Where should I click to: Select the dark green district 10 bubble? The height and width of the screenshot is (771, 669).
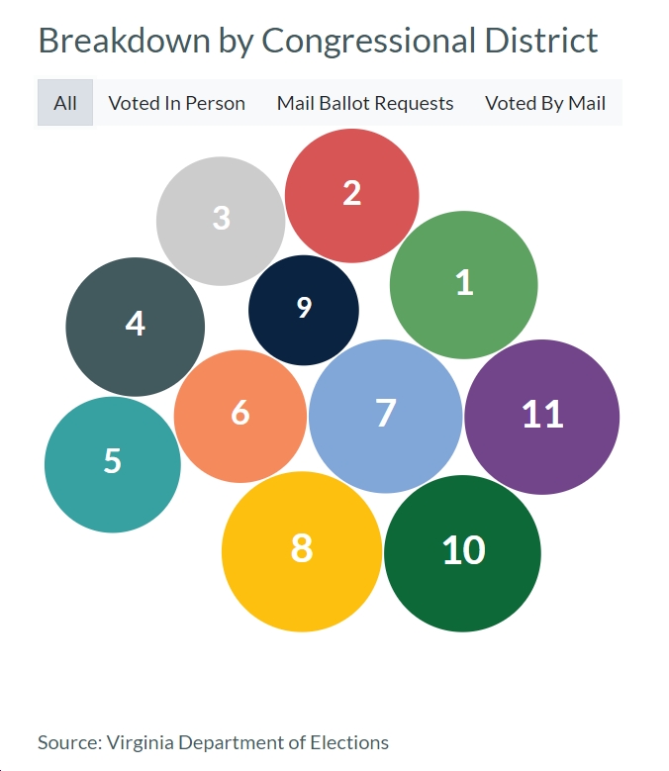tap(462, 553)
